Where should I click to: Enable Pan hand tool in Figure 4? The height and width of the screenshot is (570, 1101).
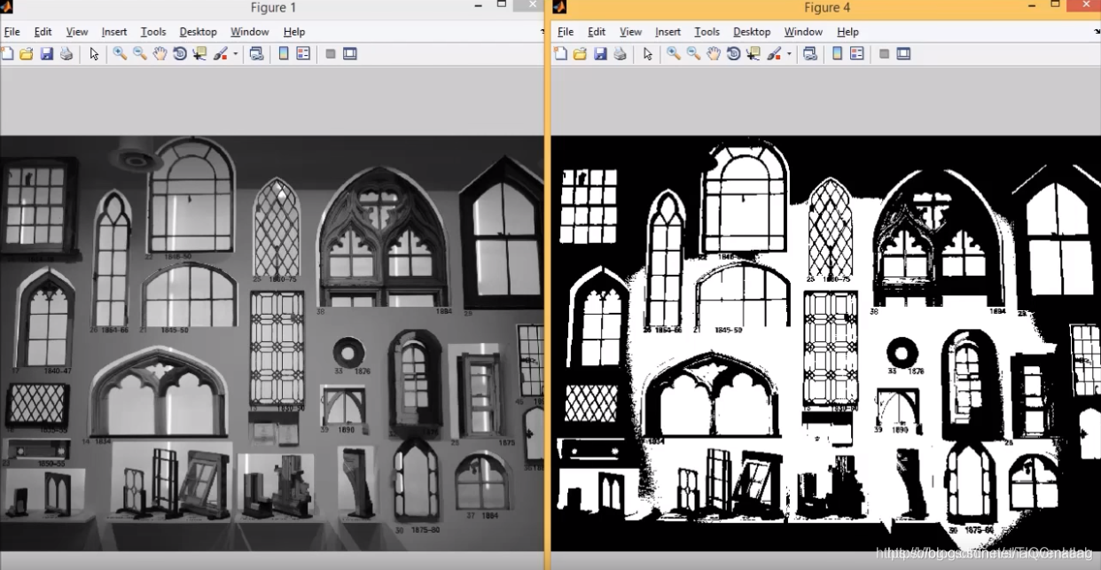pos(714,54)
